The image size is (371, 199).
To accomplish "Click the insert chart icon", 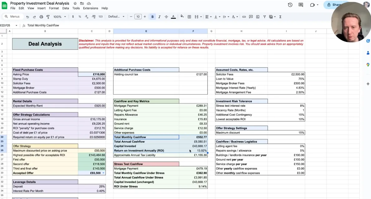I will click(x=258, y=17).
